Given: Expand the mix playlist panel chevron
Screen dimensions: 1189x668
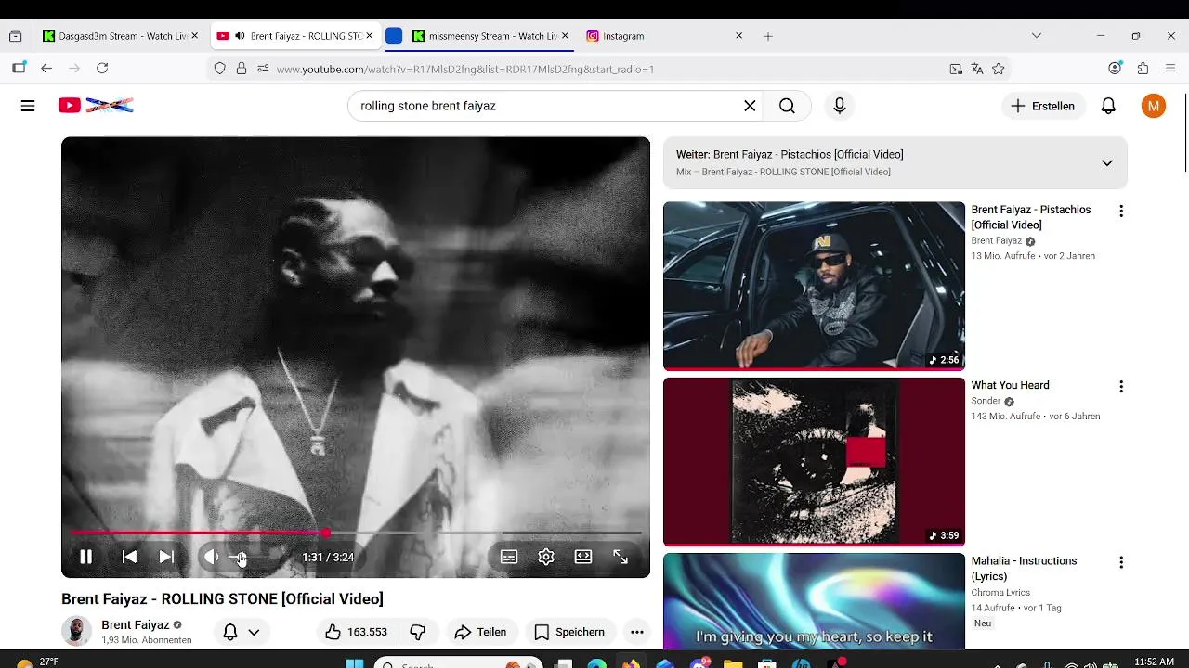Looking at the screenshot, I should [x=1106, y=163].
